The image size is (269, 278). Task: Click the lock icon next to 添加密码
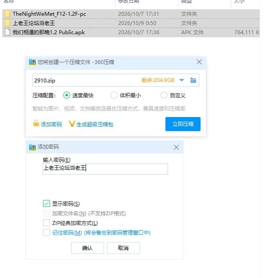coord(36,123)
